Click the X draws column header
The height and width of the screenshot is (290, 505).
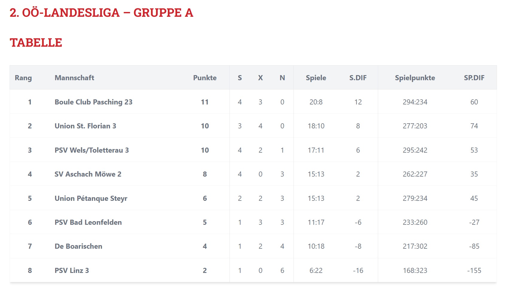point(260,78)
